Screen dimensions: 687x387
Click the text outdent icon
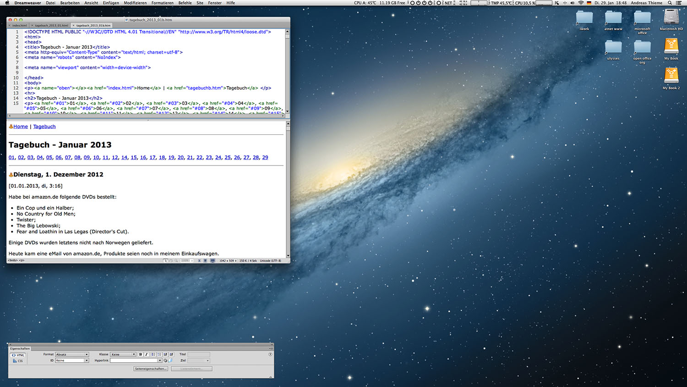point(165,354)
